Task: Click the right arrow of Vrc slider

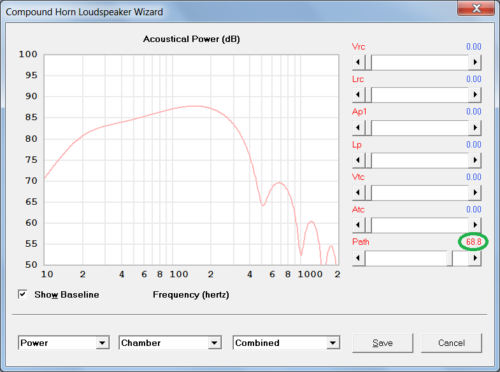Action: coord(475,62)
